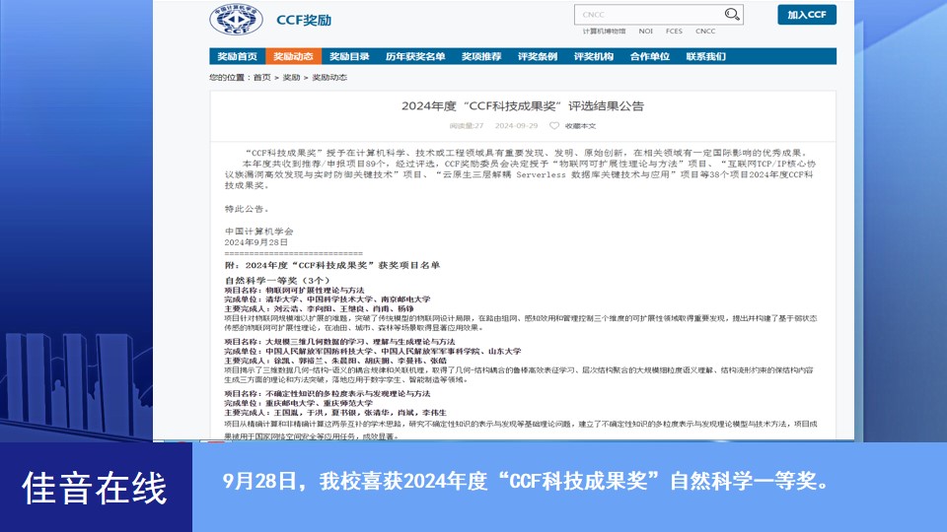Open the 奖项推荐 navigation item

(x=481, y=56)
